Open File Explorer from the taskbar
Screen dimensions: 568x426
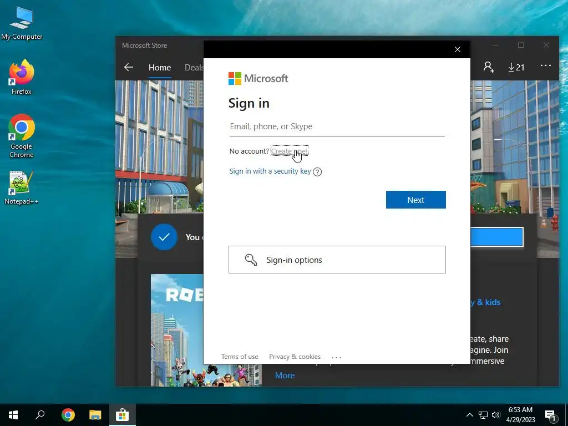click(95, 415)
